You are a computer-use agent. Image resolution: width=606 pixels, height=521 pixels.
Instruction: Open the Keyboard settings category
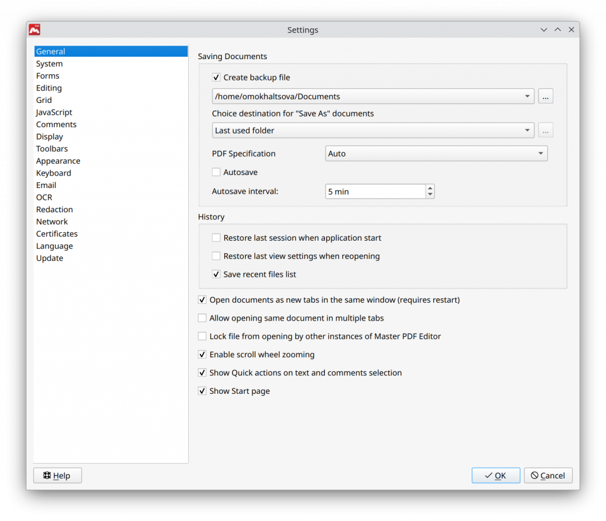coord(111,173)
